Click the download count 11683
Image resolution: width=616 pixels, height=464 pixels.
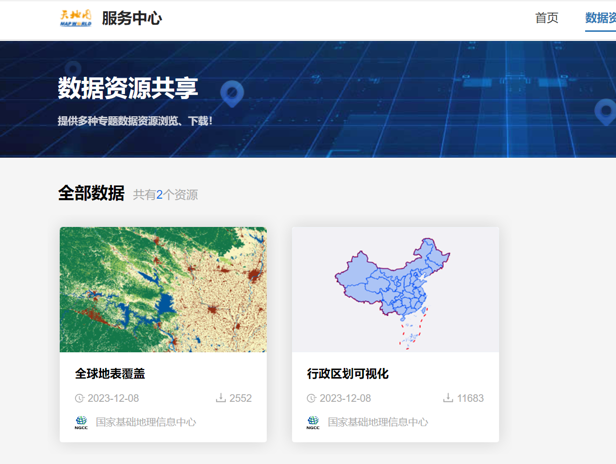coord(470,398)
